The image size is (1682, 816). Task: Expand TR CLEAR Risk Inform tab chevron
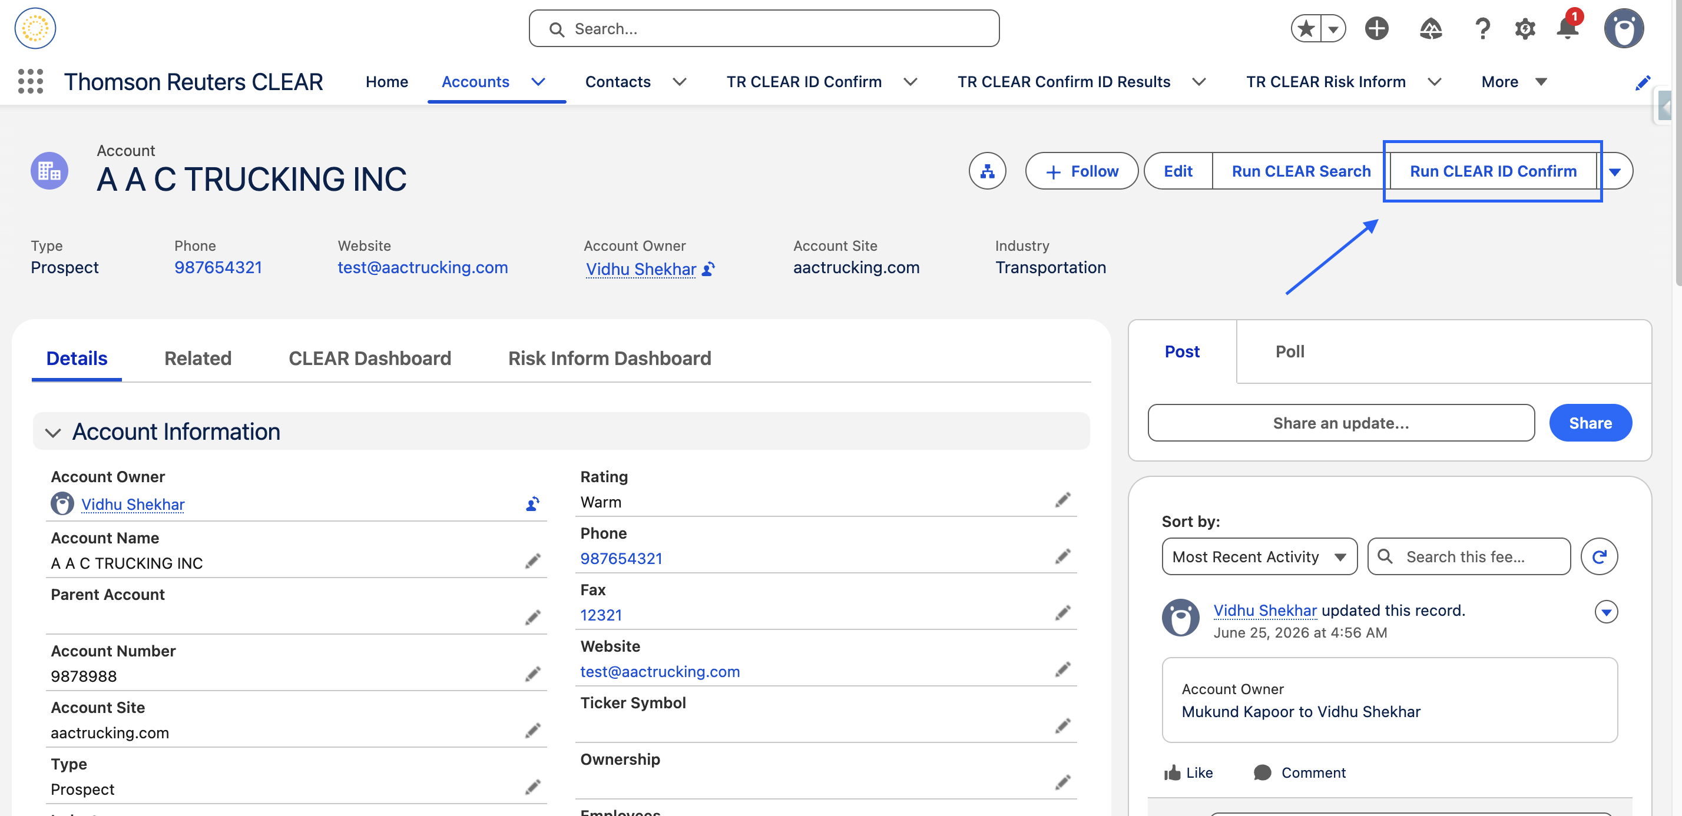1434,82
